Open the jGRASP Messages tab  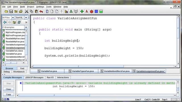click(x=34, y=77)
